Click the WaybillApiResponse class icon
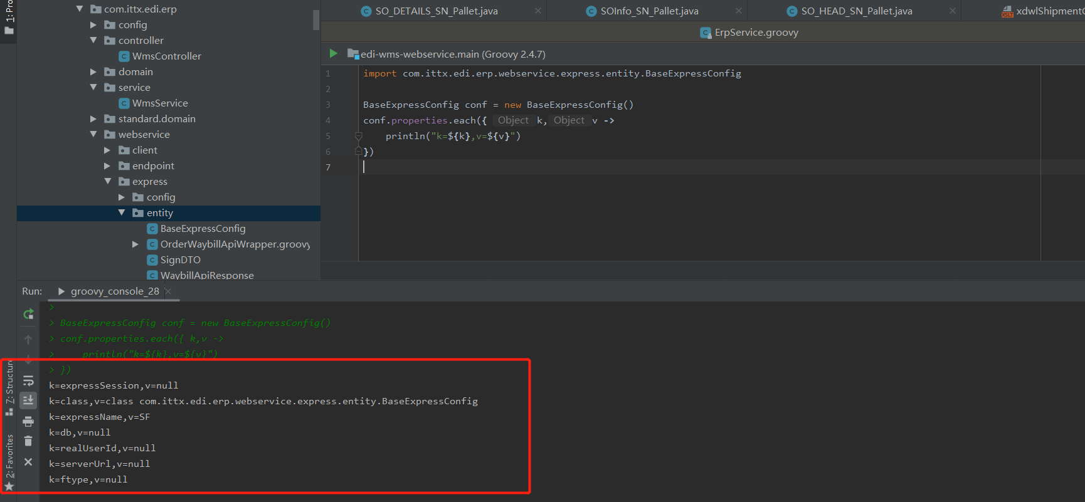Viewport: 1085px width, 502px height. pos(152,275)
